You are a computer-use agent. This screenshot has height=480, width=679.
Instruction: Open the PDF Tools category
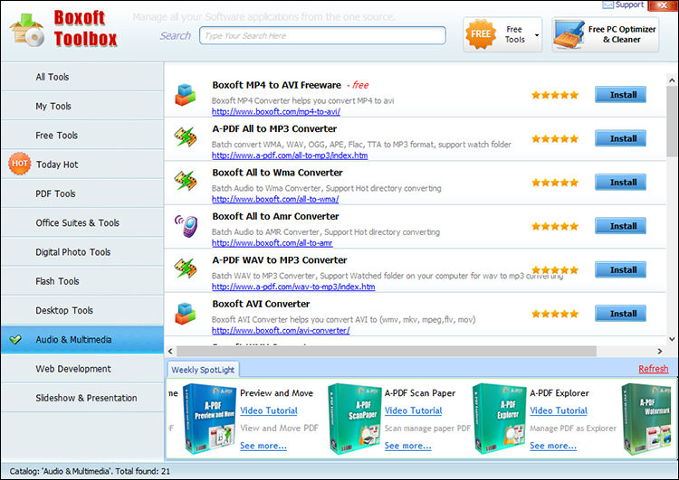coord(82,193)
